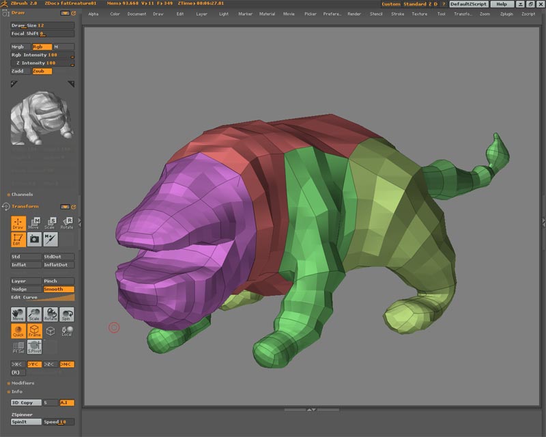Select the Spin navigation icon
This screenshot has height=437, width=546.
tap(67, 315)
